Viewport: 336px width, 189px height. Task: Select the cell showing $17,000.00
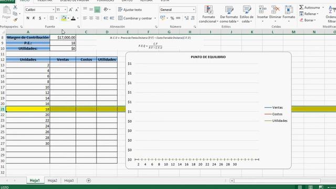(x=63, y=37)
